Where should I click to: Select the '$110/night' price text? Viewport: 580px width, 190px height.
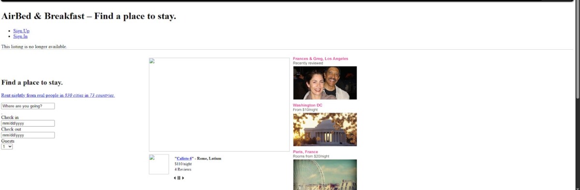(183, 164)
